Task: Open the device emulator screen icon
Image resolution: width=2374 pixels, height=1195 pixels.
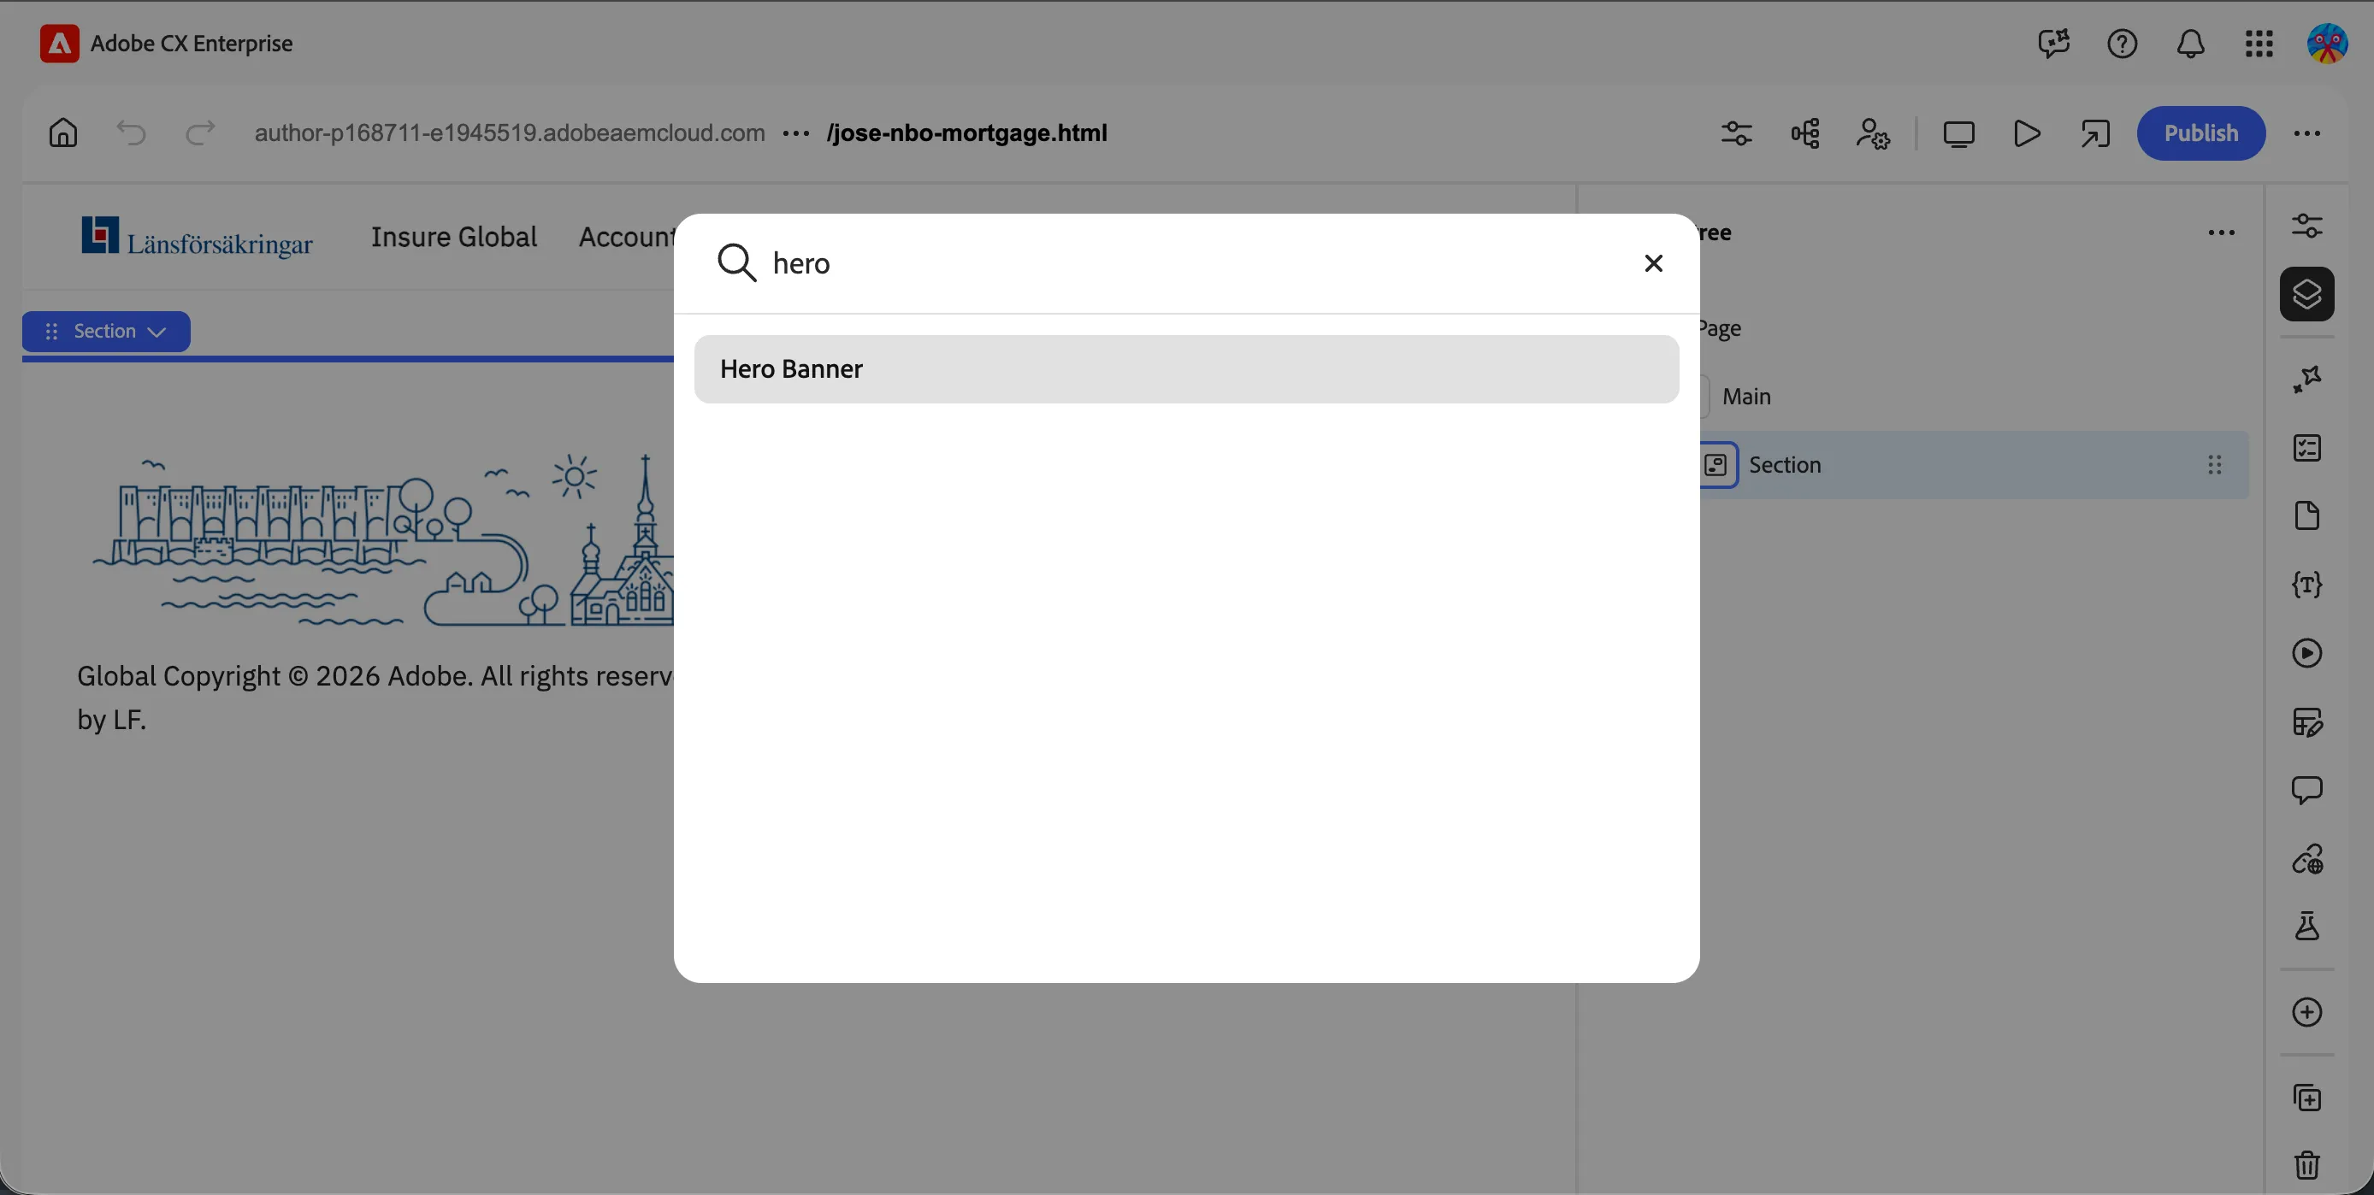Action: point(1958,133)
